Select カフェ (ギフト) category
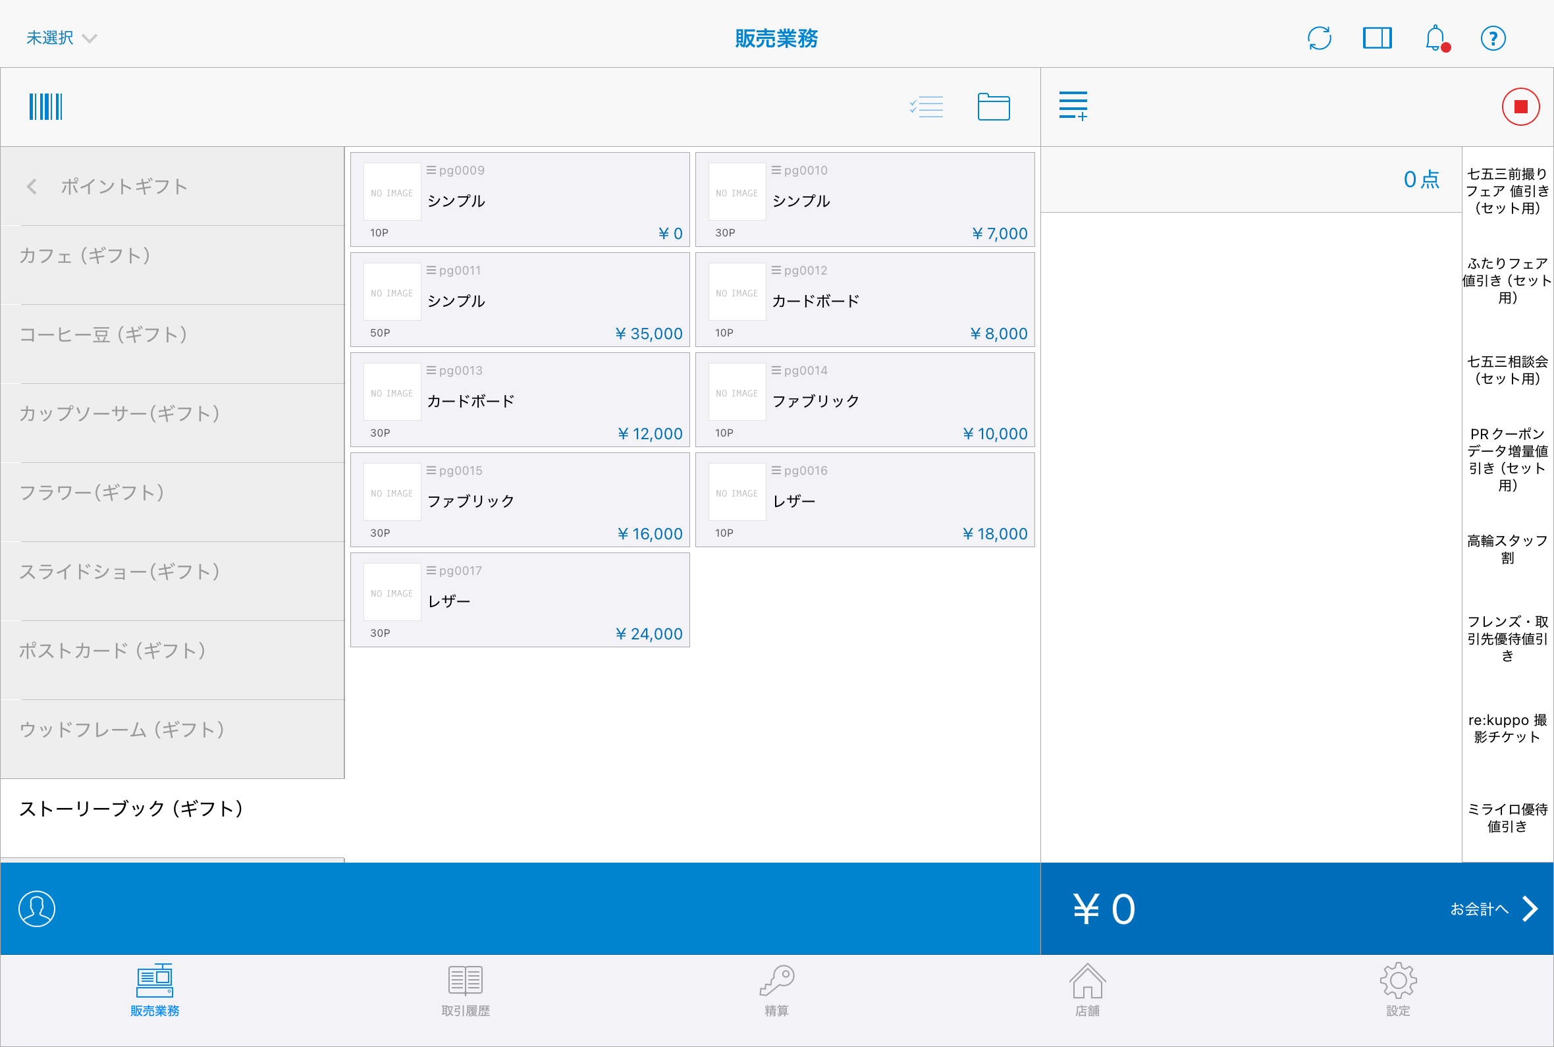This screenshot has width=1554, height=1047. (x=173, y=265)
